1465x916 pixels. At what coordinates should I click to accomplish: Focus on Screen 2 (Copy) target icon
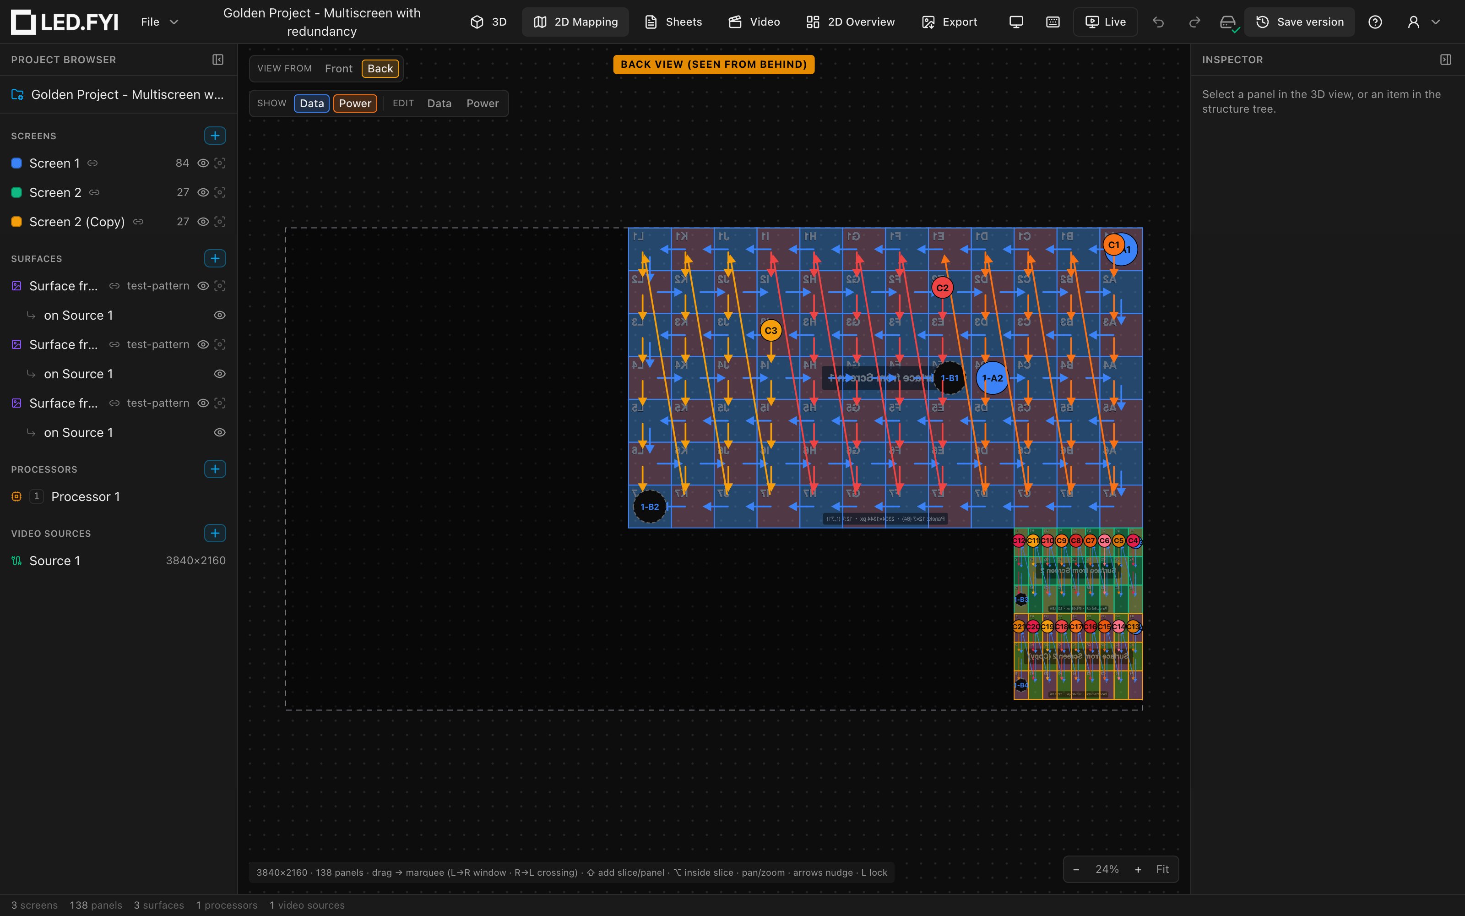pos(220,222)
